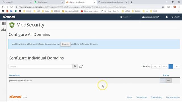Image resolution: width=182 pixels, height=102 pixels.
Task: Reload the page
Action: click(x=11, y=7)
